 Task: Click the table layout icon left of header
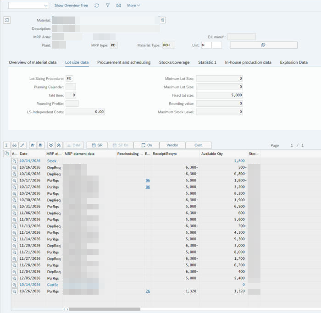(6, 154)
